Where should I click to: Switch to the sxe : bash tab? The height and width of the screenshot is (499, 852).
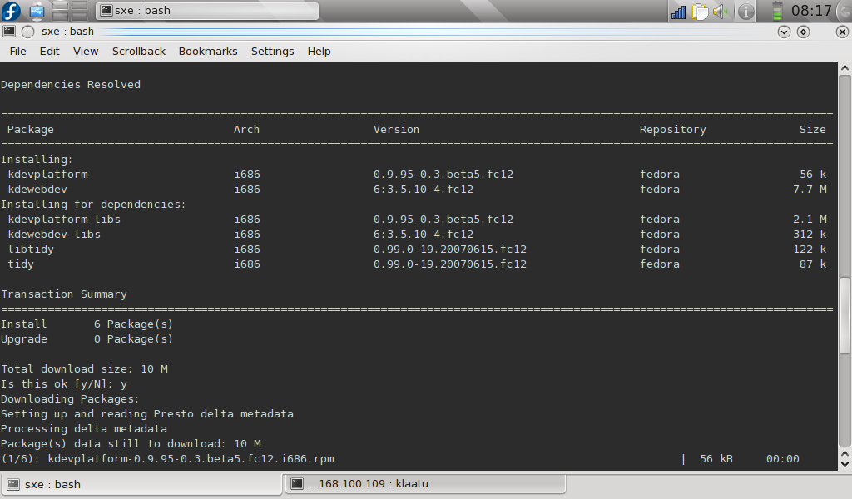click(141, 484)
